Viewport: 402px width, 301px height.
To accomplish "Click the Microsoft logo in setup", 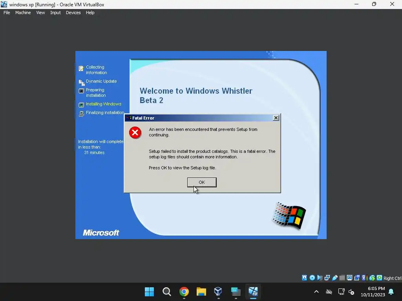I will click(x=101, y=233).
